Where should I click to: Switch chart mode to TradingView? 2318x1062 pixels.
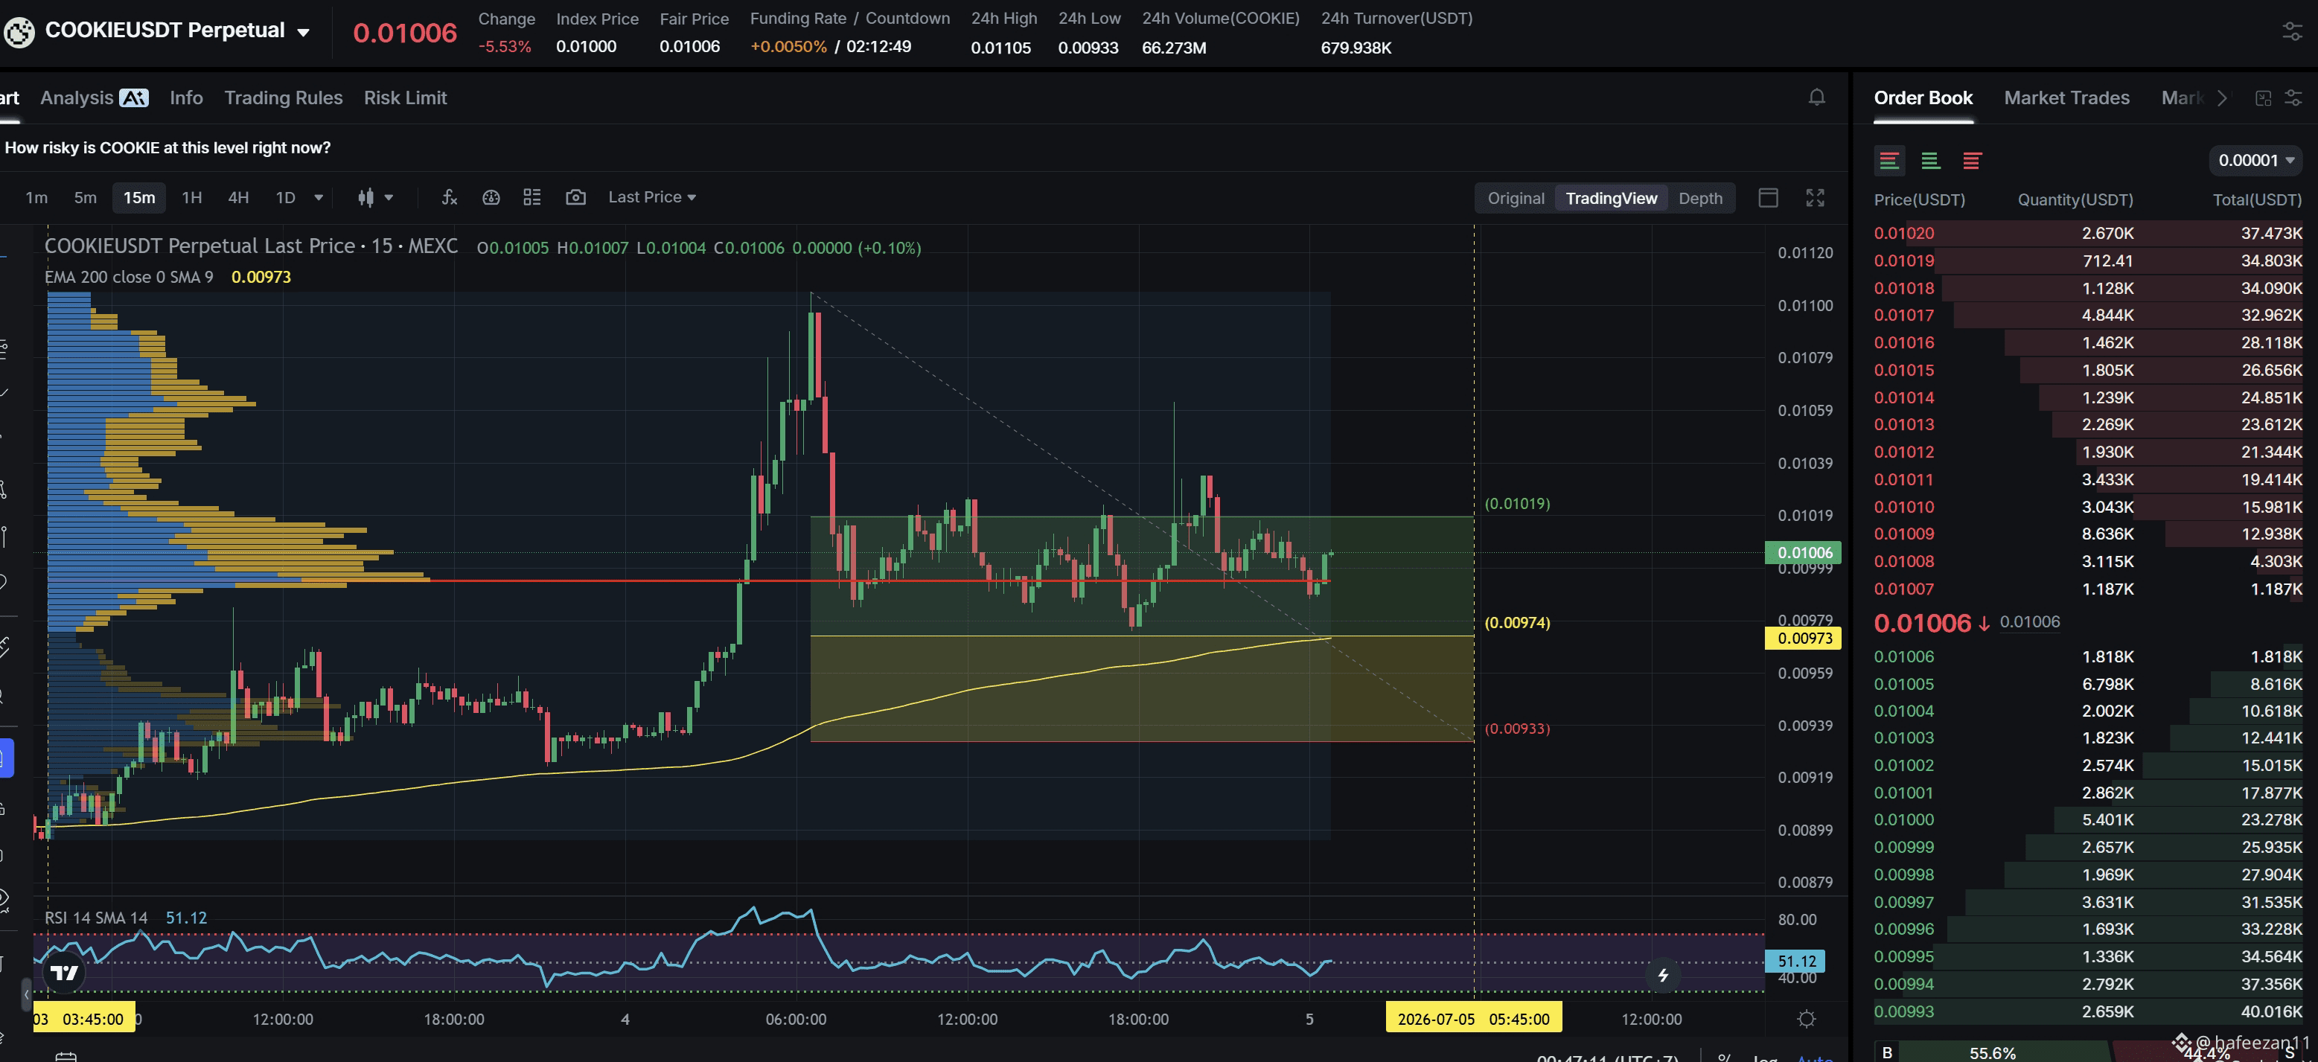[x=1611, y=198]
